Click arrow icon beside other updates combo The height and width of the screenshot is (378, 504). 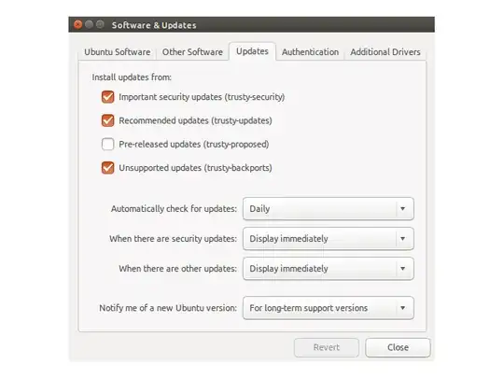point(402,269)
